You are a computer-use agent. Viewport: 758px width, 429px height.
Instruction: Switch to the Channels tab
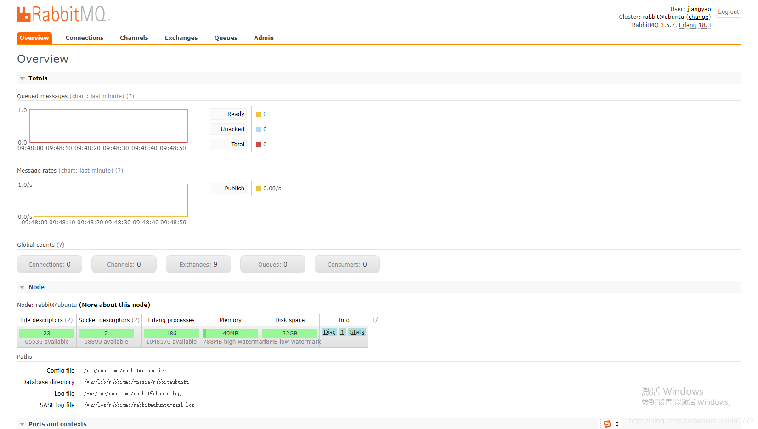click(x=134, y=38)
